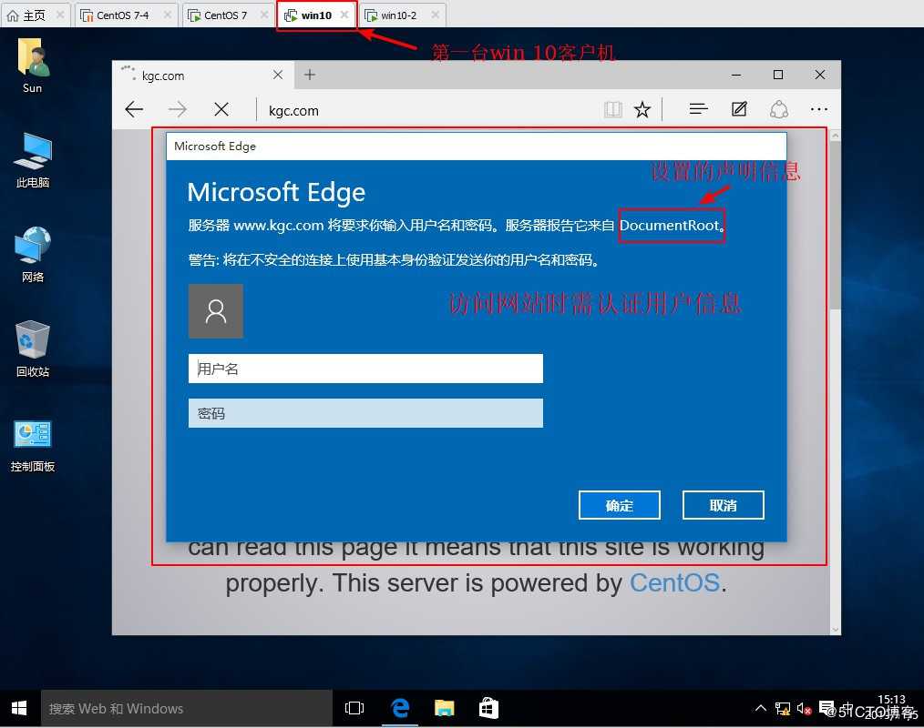Image resolution: width=924 pixels, height=728 pixels.
Task: Click the Edge forward arrow
Action: click(x=178, y=109)
